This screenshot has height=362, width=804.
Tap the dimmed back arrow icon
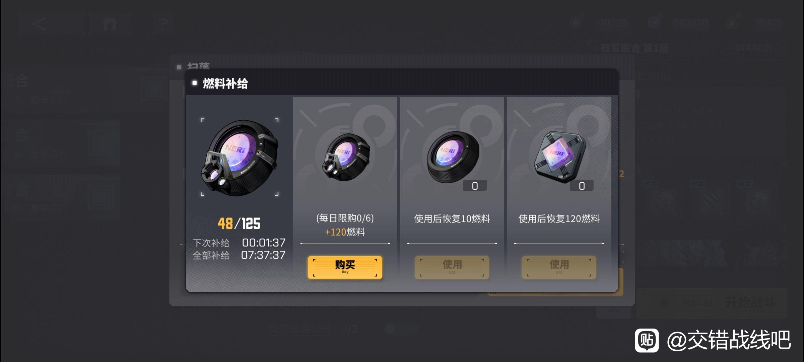(x=40, y=24)
